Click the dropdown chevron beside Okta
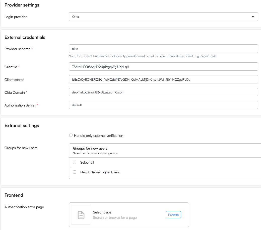 (x=253, y=17)
